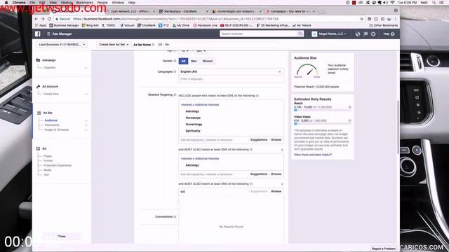Switch to the Campaigns - Top rates tab

point(290,11)
